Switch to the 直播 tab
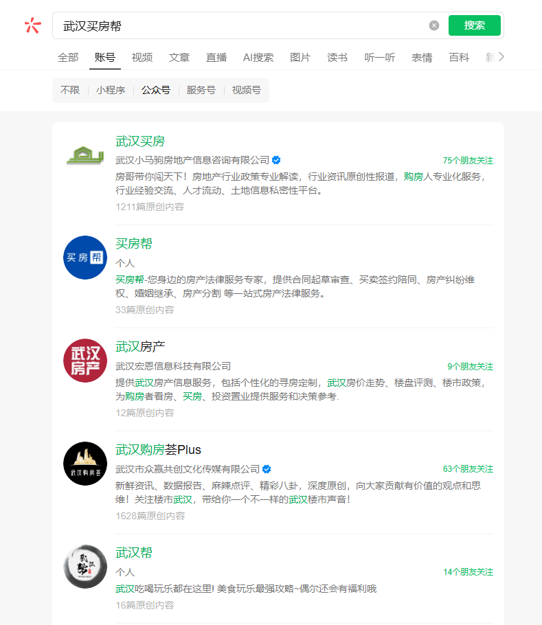This screenshot has height=625, width=542. point(216,58)
